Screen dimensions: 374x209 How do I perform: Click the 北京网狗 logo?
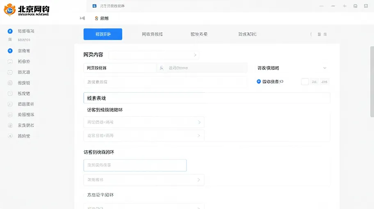click(x=26, y=10)
